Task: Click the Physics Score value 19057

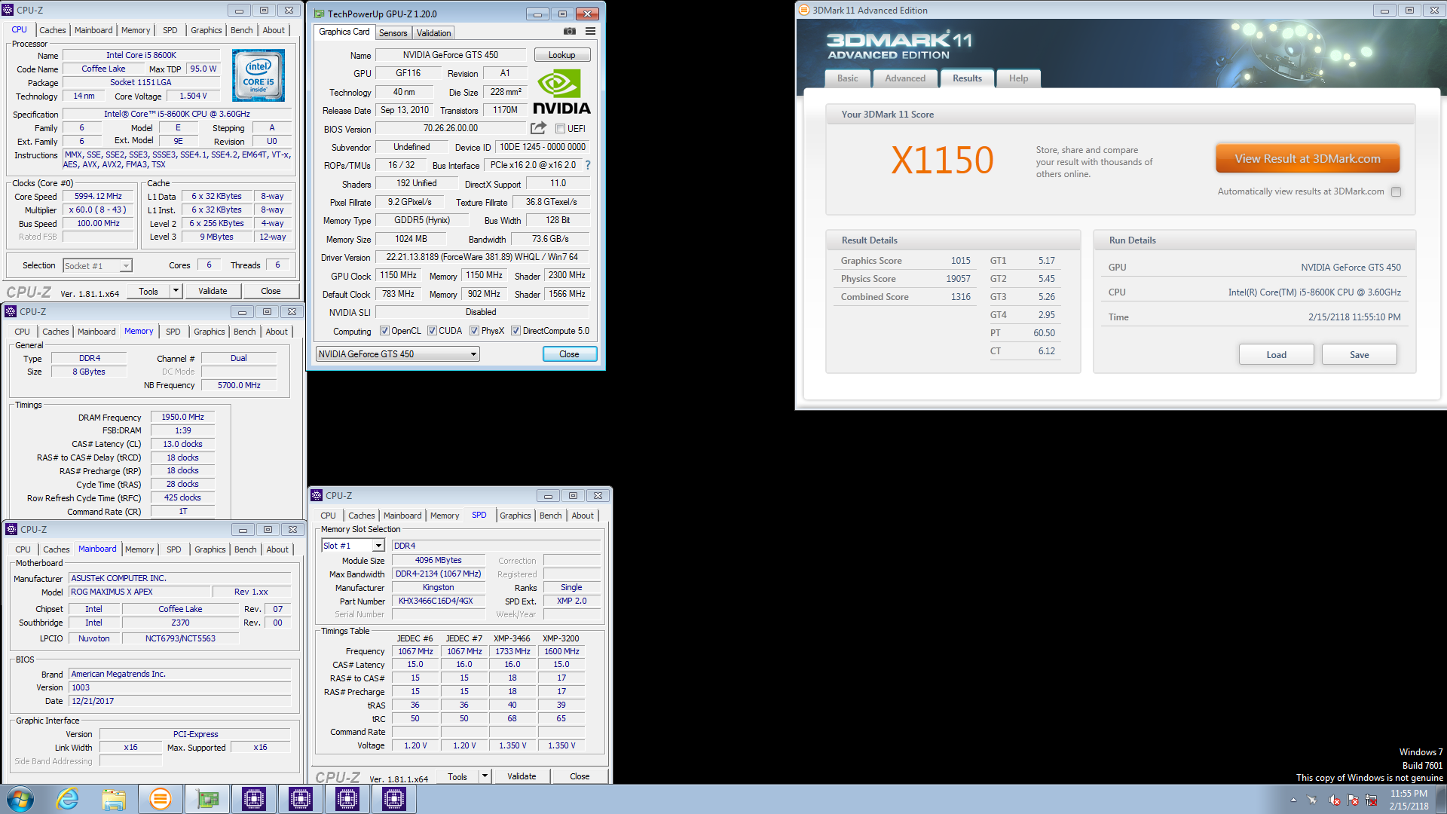Action: click(958, 279)
